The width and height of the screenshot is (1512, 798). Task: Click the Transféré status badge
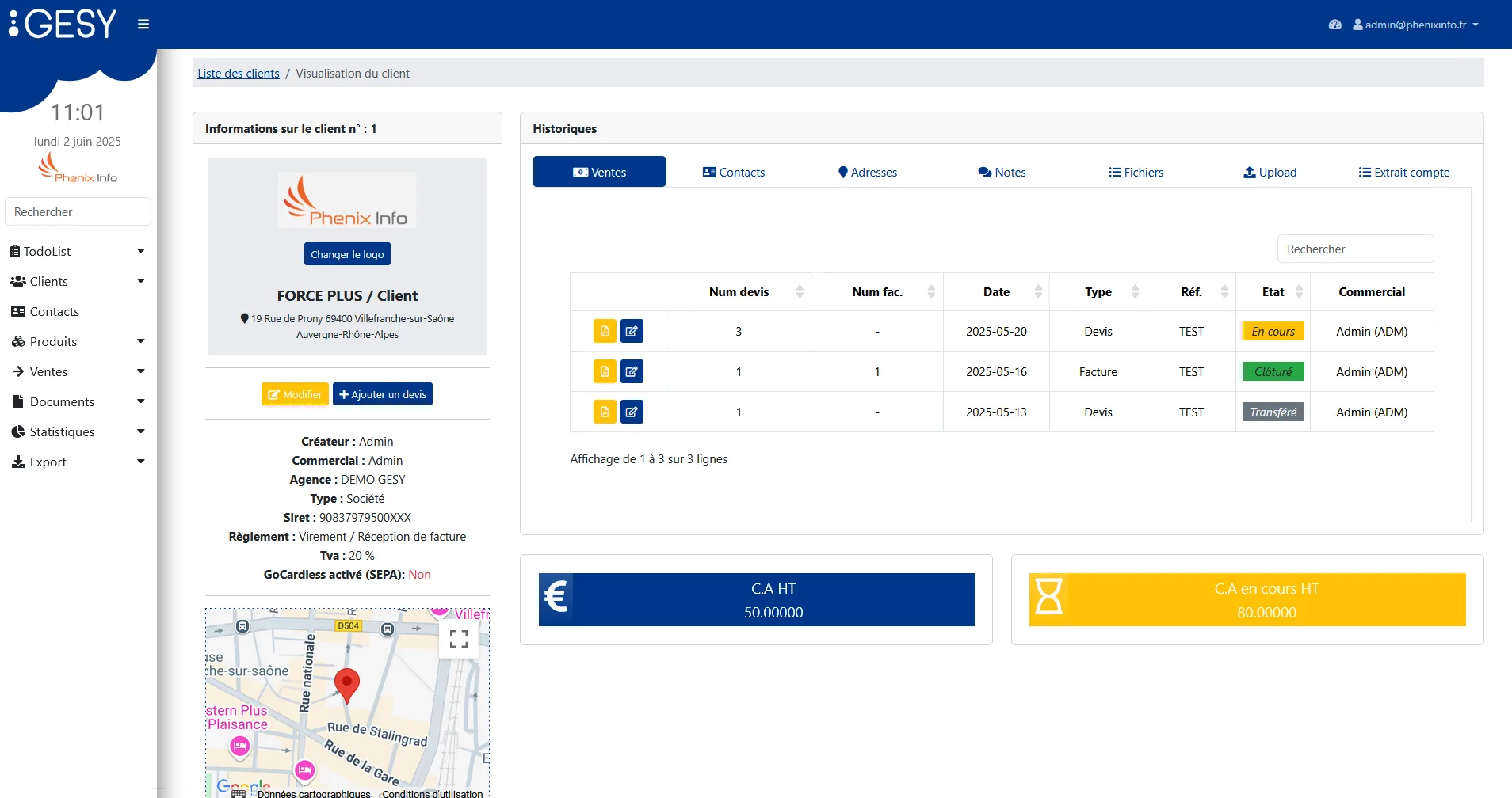point(1273,412)
